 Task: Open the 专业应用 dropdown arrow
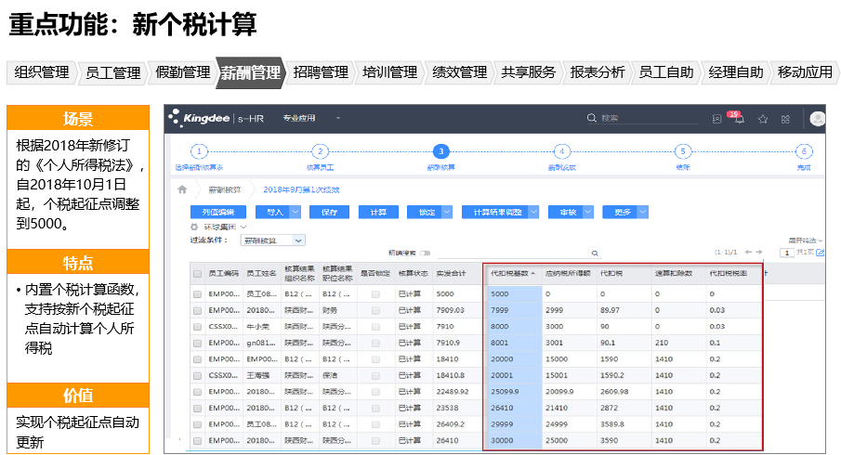coord(338,118)
